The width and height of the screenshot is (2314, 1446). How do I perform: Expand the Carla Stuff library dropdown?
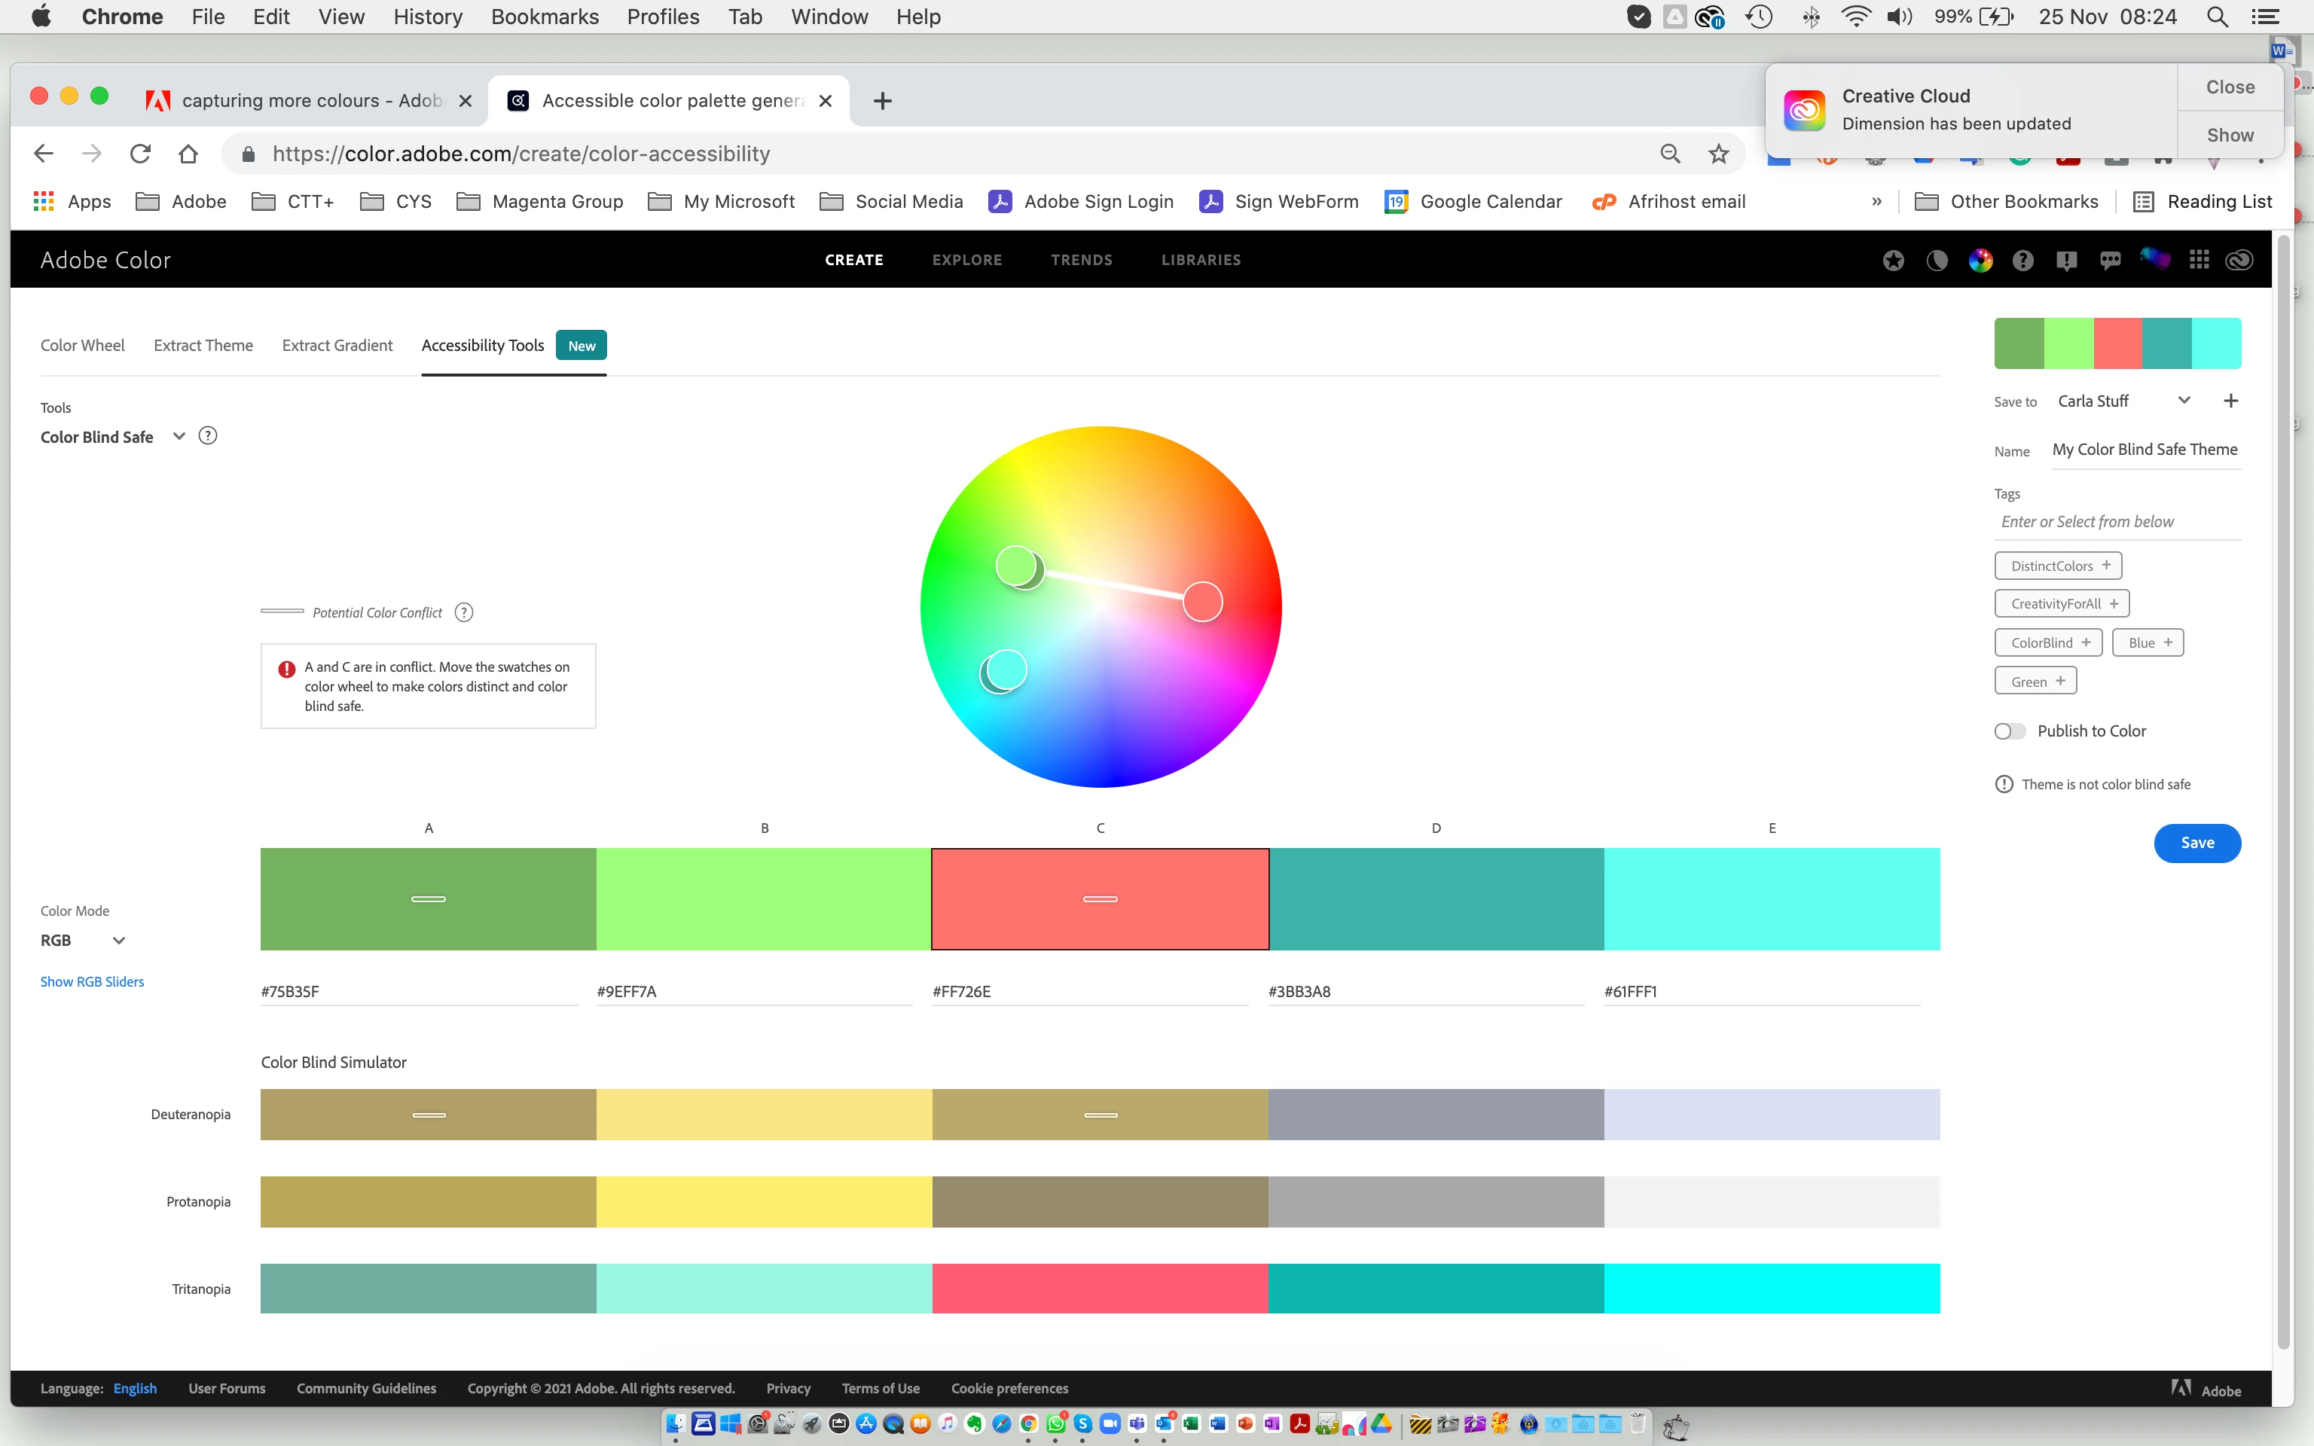click(2184, 401)
